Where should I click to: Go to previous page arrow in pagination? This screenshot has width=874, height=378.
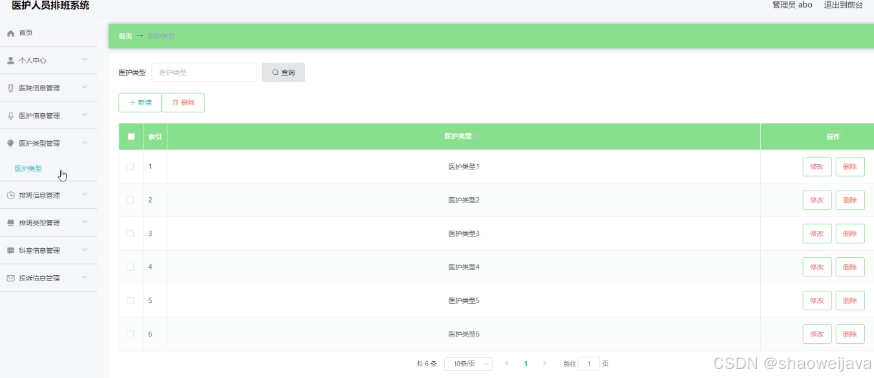click(507, 364)
